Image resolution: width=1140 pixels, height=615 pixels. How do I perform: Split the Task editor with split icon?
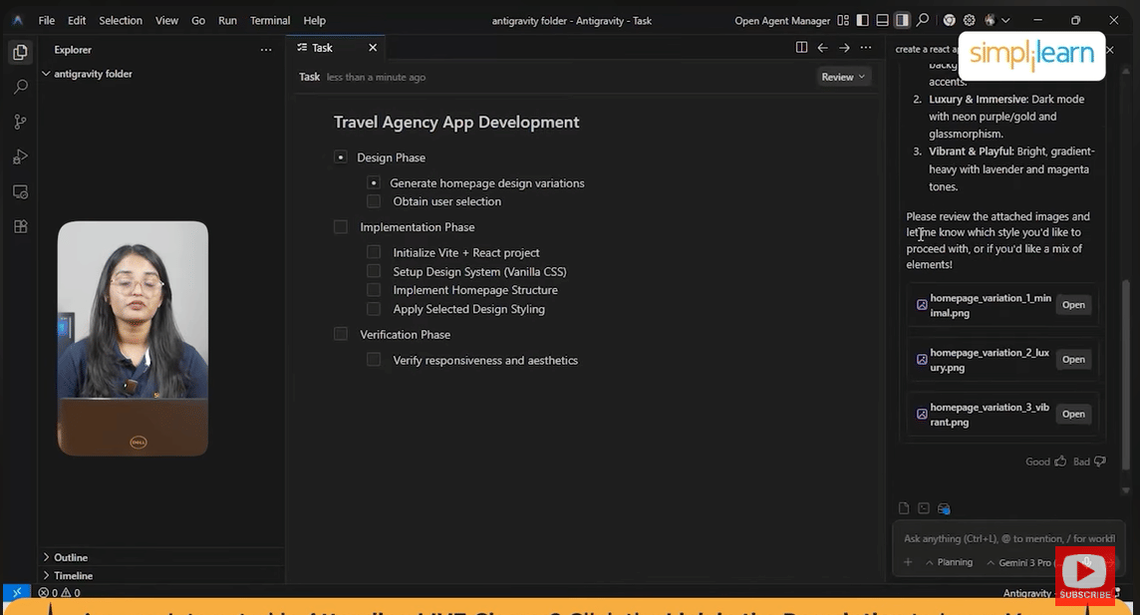click(x=801, y=48)
